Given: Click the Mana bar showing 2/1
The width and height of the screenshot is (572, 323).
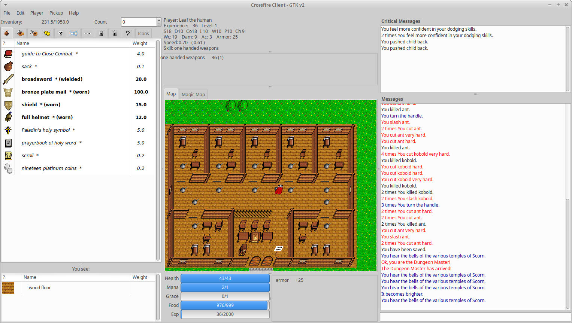Looking at the screenshot, I should click(225, 287).
